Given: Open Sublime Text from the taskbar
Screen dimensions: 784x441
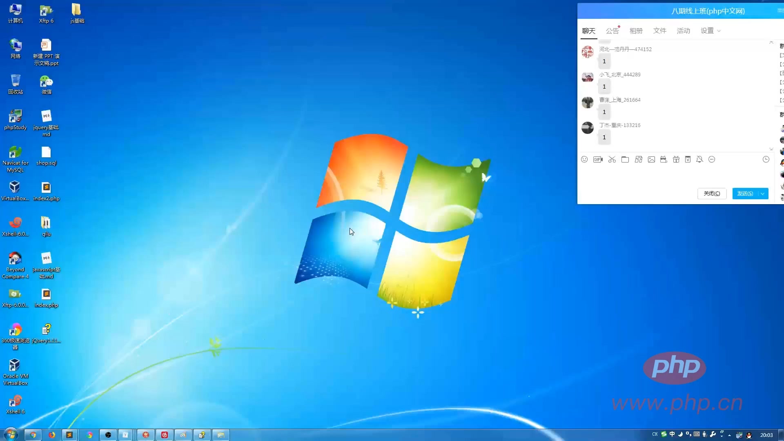Looking at the screenshot, I should 70,435.
